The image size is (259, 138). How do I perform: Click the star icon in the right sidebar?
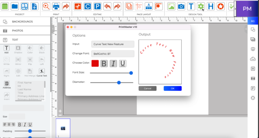point(253,98)
